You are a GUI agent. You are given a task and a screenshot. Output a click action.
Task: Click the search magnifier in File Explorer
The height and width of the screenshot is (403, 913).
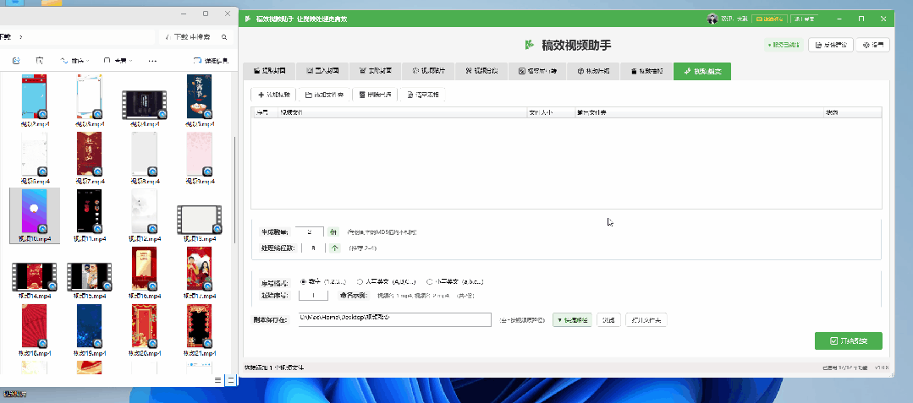[224, 37]
